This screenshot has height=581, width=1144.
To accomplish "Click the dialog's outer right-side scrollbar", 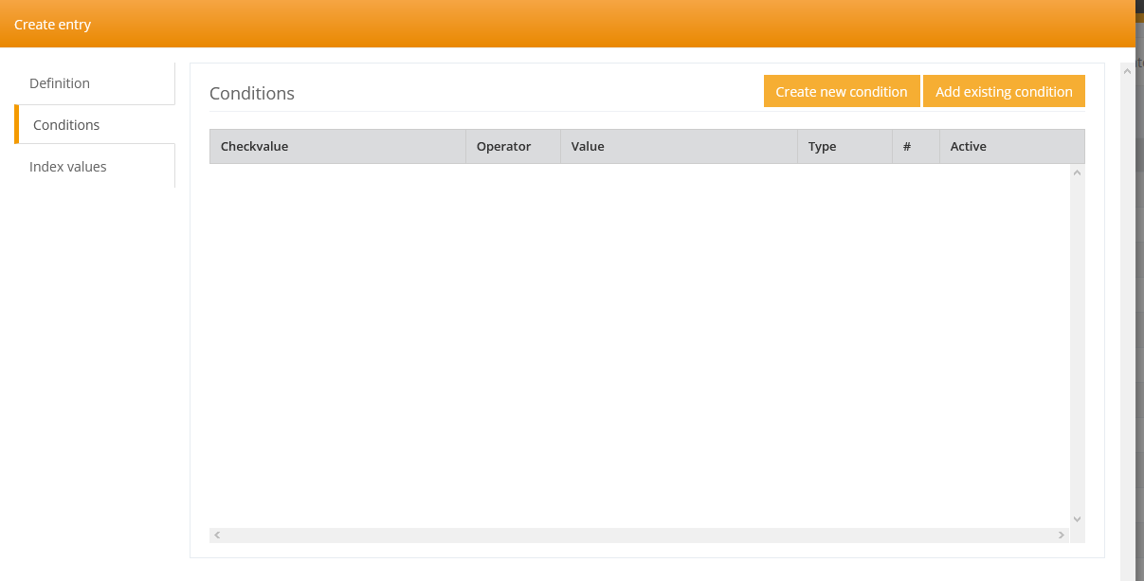I will pos(1127,322).
